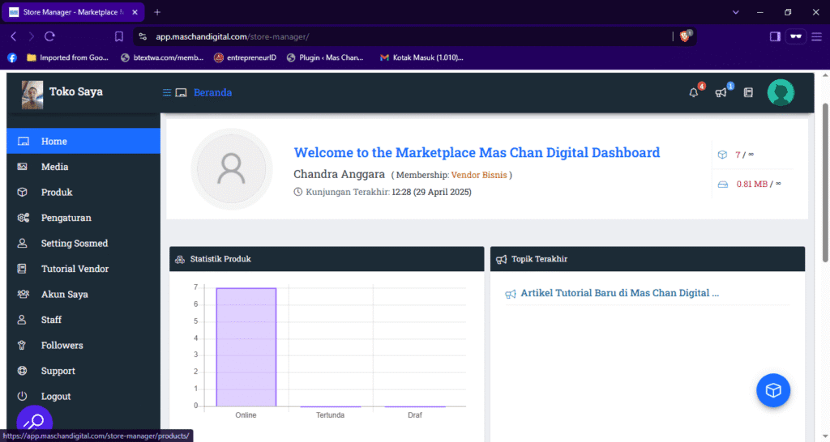The height and width of the screenshot is (442, 830).
Task: Click the monitor icon beside Beranda
Action: click(181, 92)
